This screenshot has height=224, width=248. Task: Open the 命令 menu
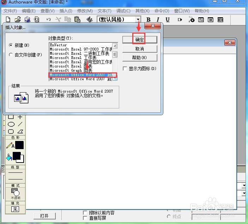pos(162,11)
